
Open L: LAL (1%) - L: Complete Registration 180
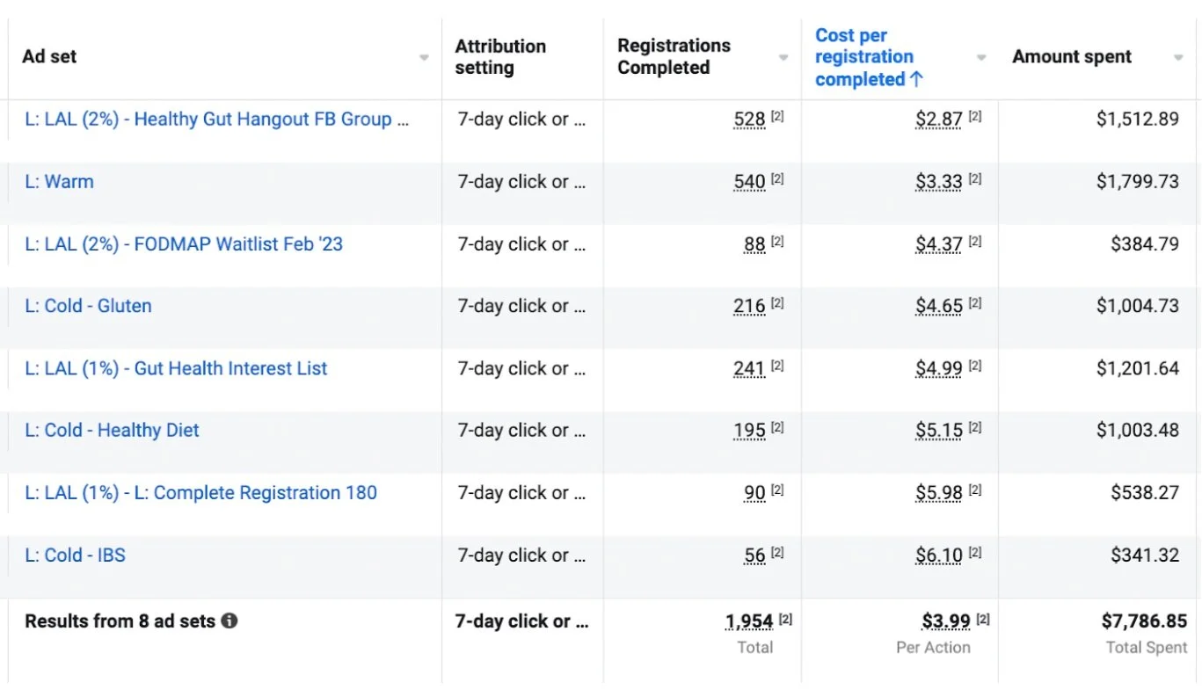(200, 493)
